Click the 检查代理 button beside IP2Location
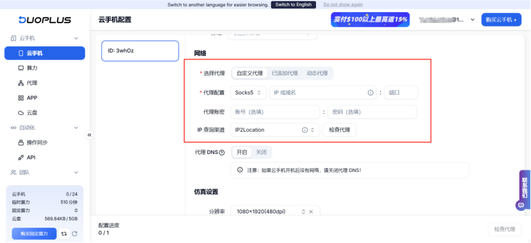 pos(339,130)
